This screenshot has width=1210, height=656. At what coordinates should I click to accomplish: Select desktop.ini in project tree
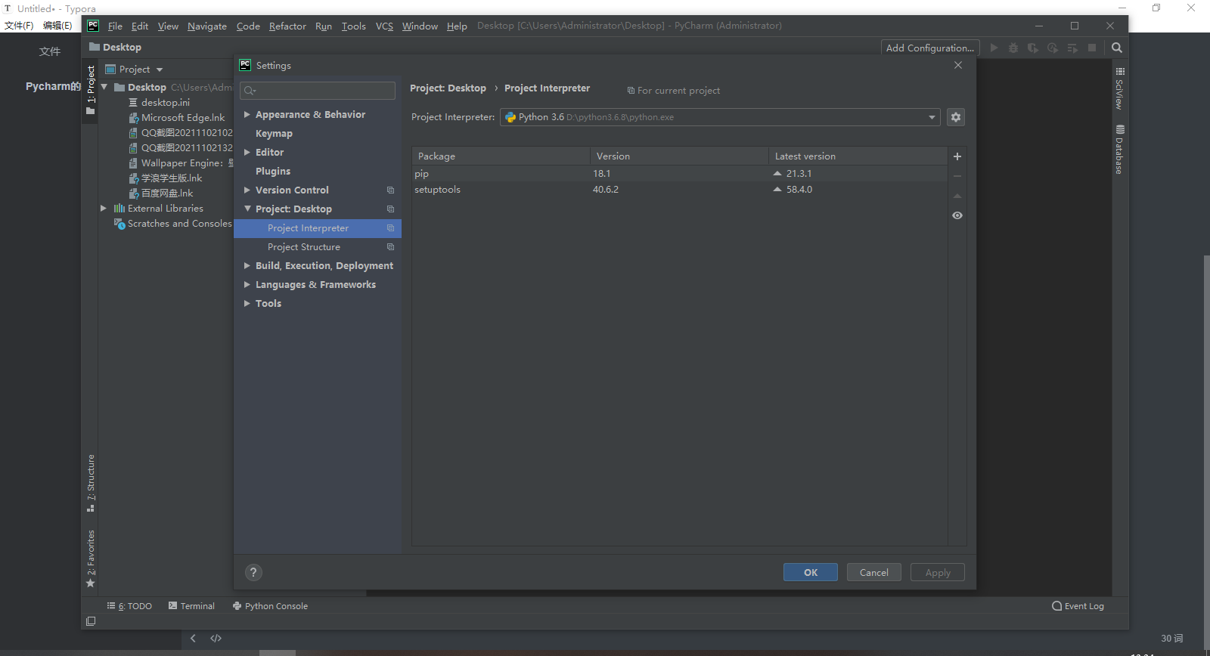coord(165,103)
